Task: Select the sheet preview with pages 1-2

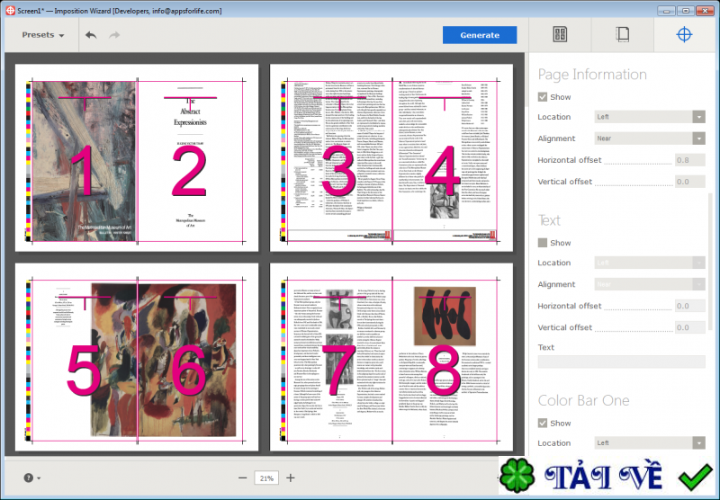Action: click(x=137, y=157)
